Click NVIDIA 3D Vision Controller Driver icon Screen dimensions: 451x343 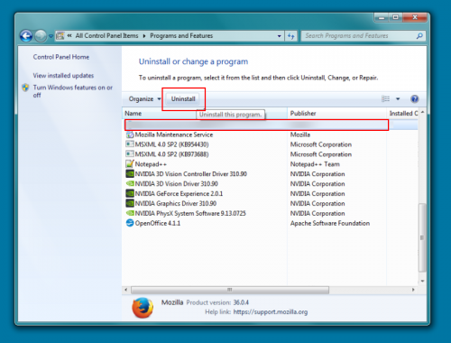[130, 173]
